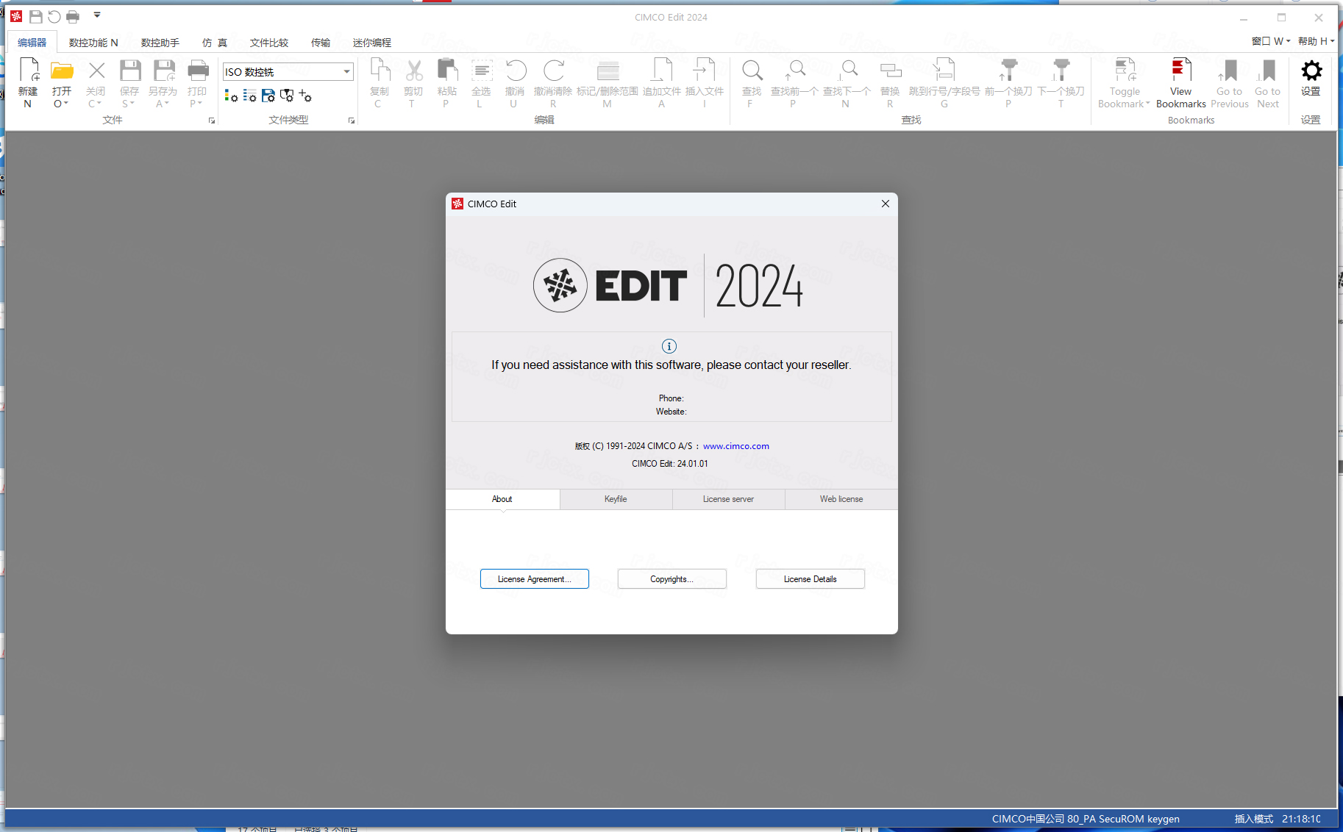Switch to the Web license tab

click(841, 499)
